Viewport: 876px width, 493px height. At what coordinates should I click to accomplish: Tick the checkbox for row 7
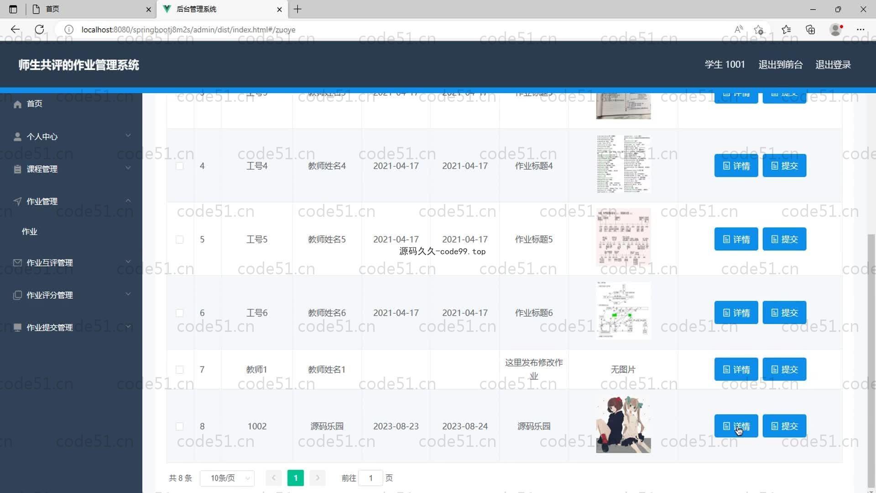click(x=180, y=370)
